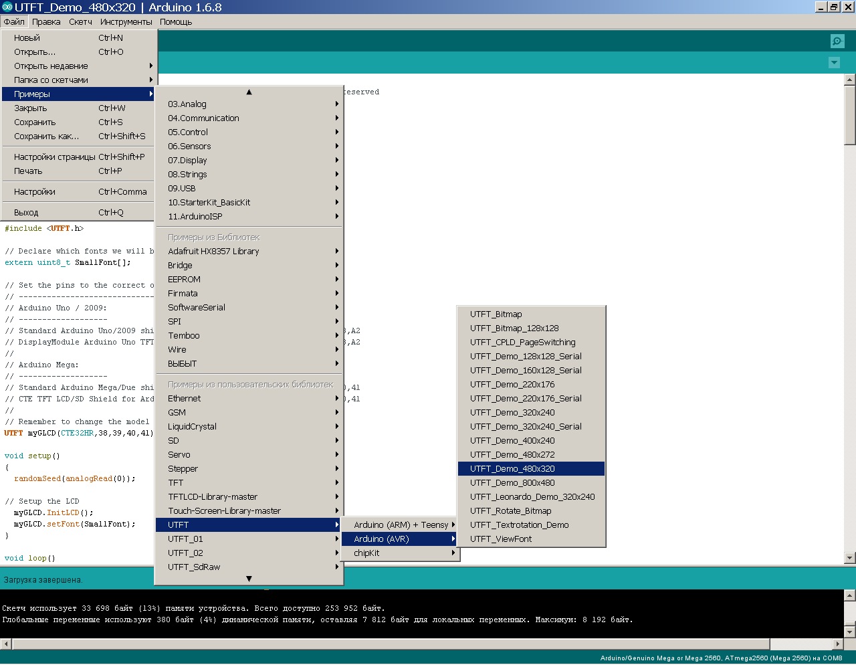Click the tab menu dropdown arrow
This screenshot has height=665, width=856.
pyautogui.click(x=834, y=63)
